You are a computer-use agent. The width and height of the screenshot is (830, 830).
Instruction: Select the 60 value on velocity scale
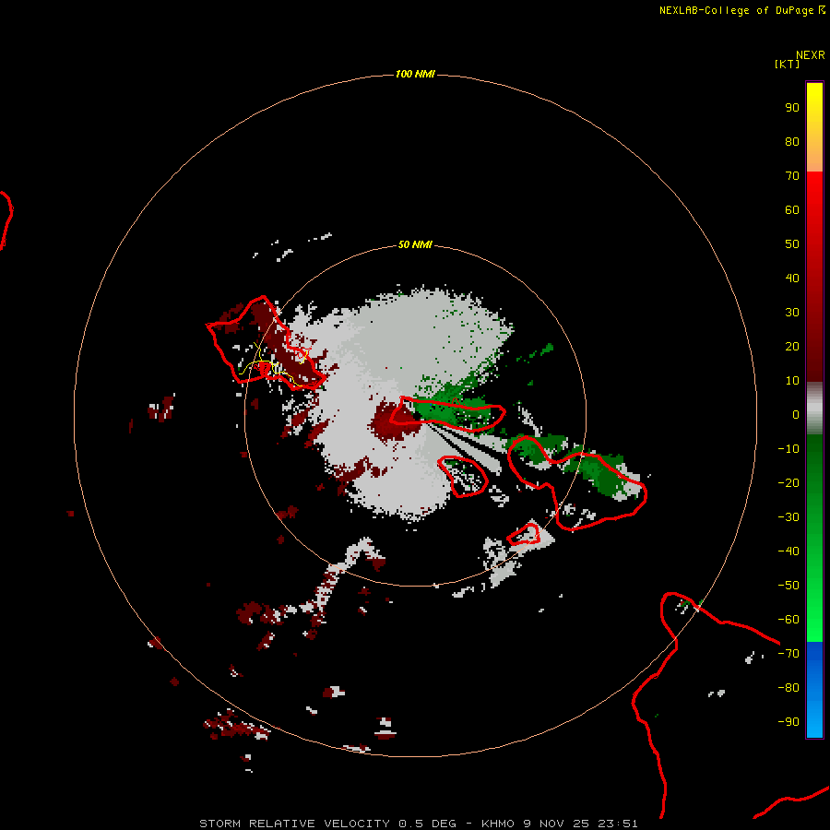click(x=792, y=210)
